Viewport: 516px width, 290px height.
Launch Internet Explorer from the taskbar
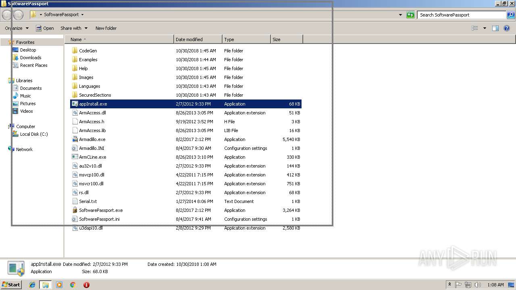coord(33,285)
